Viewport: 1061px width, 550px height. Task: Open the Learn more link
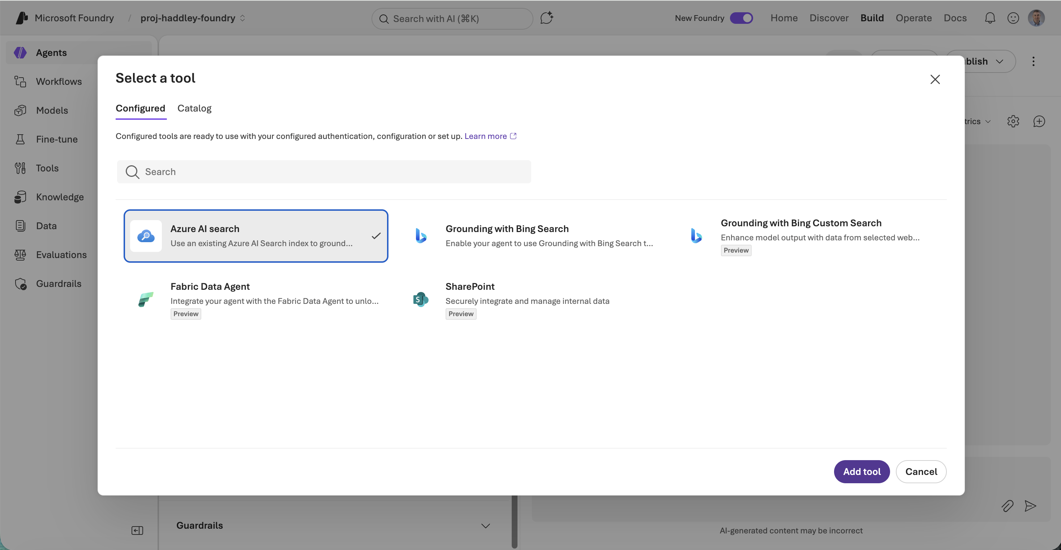pos(486,136)
